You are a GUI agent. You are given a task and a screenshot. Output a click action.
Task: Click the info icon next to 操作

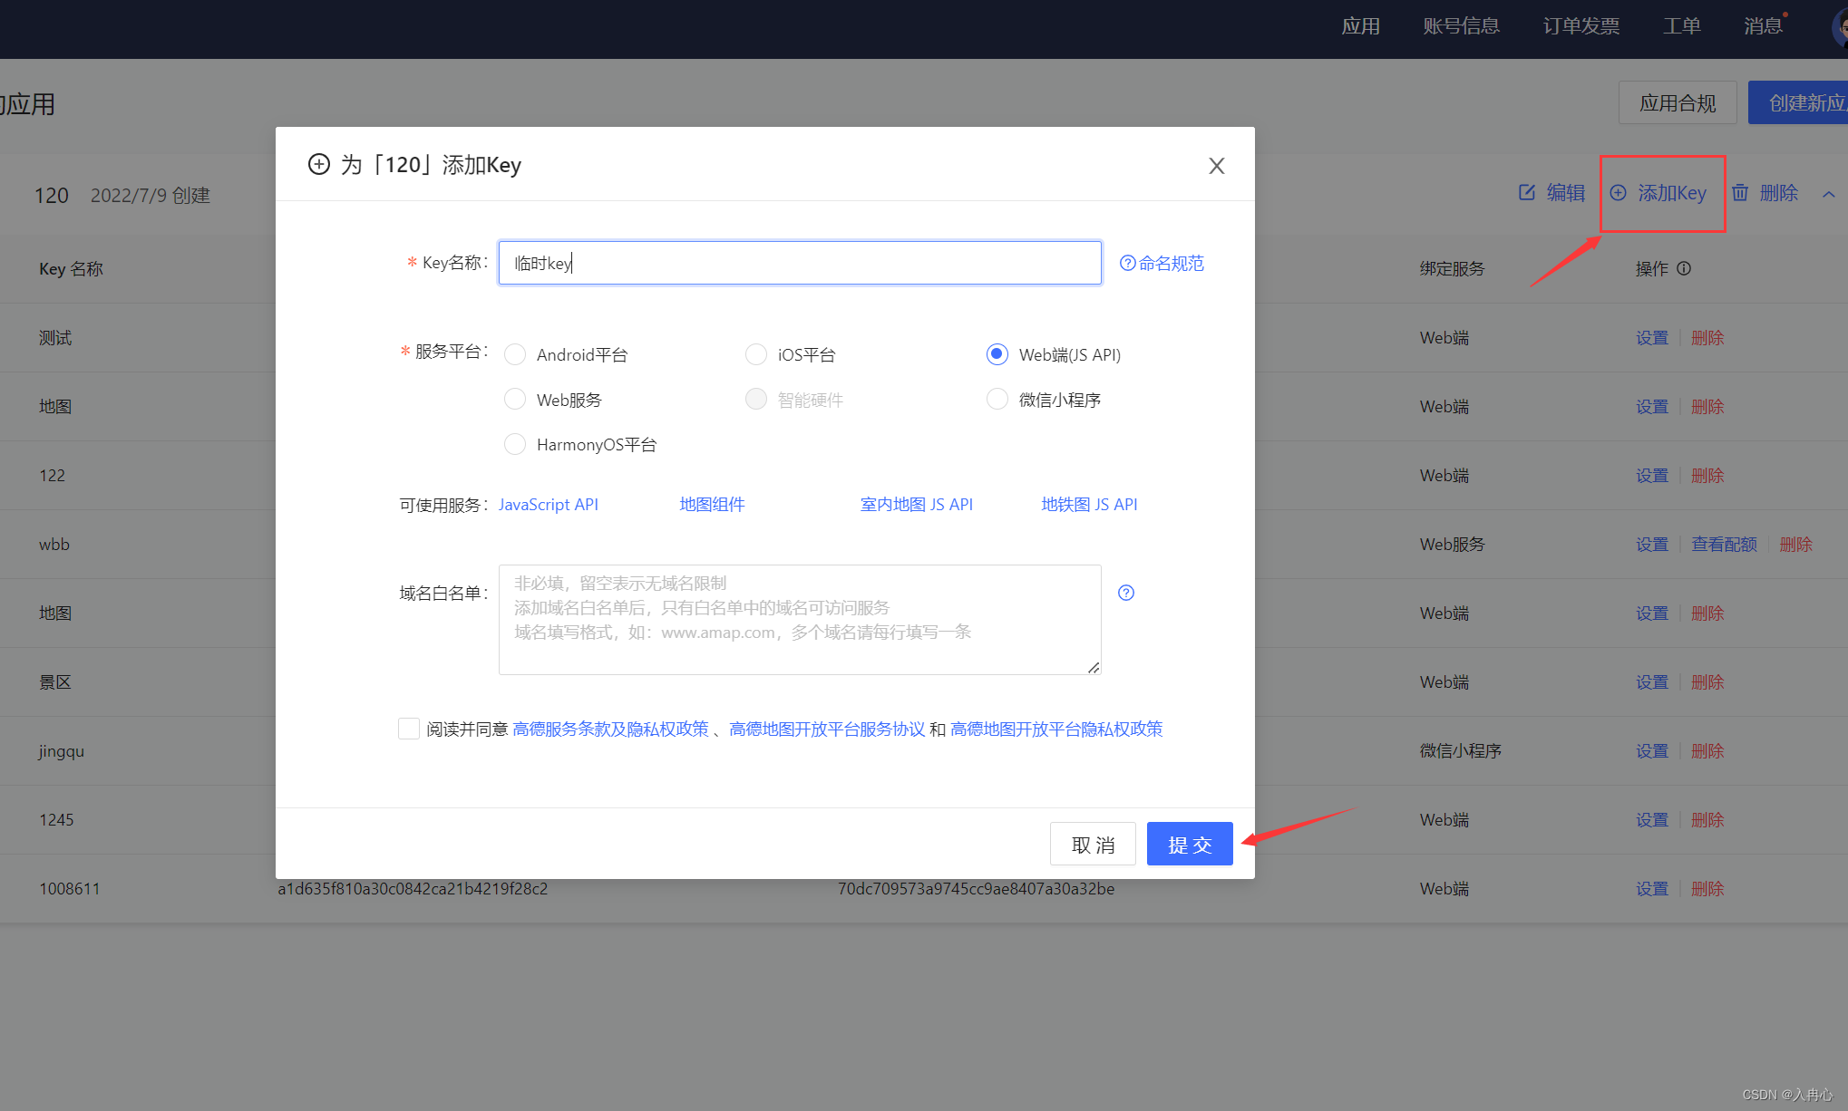point(1684,268)
